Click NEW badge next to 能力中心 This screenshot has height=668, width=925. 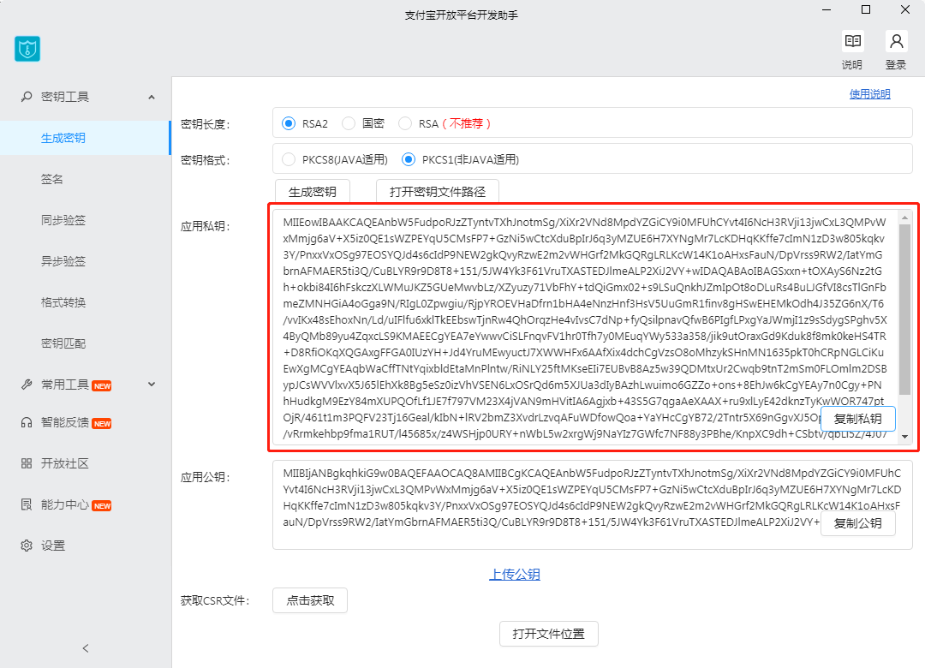tap(102, 506)
